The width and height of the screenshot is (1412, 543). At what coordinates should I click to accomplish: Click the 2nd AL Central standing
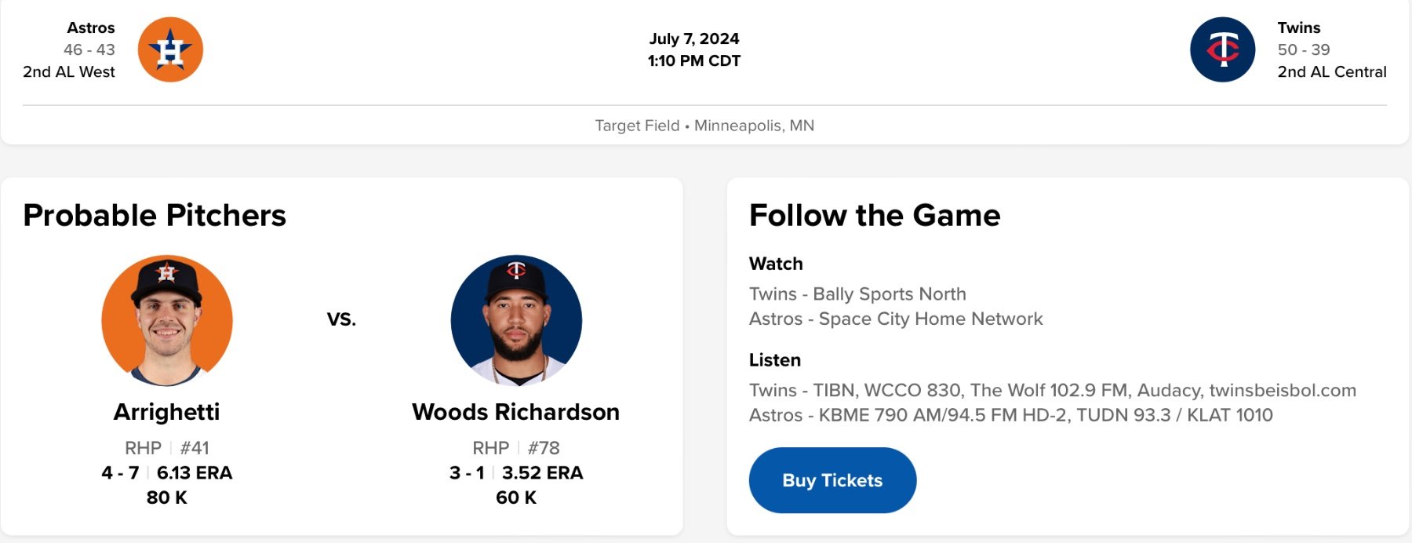coord(1332,71)
